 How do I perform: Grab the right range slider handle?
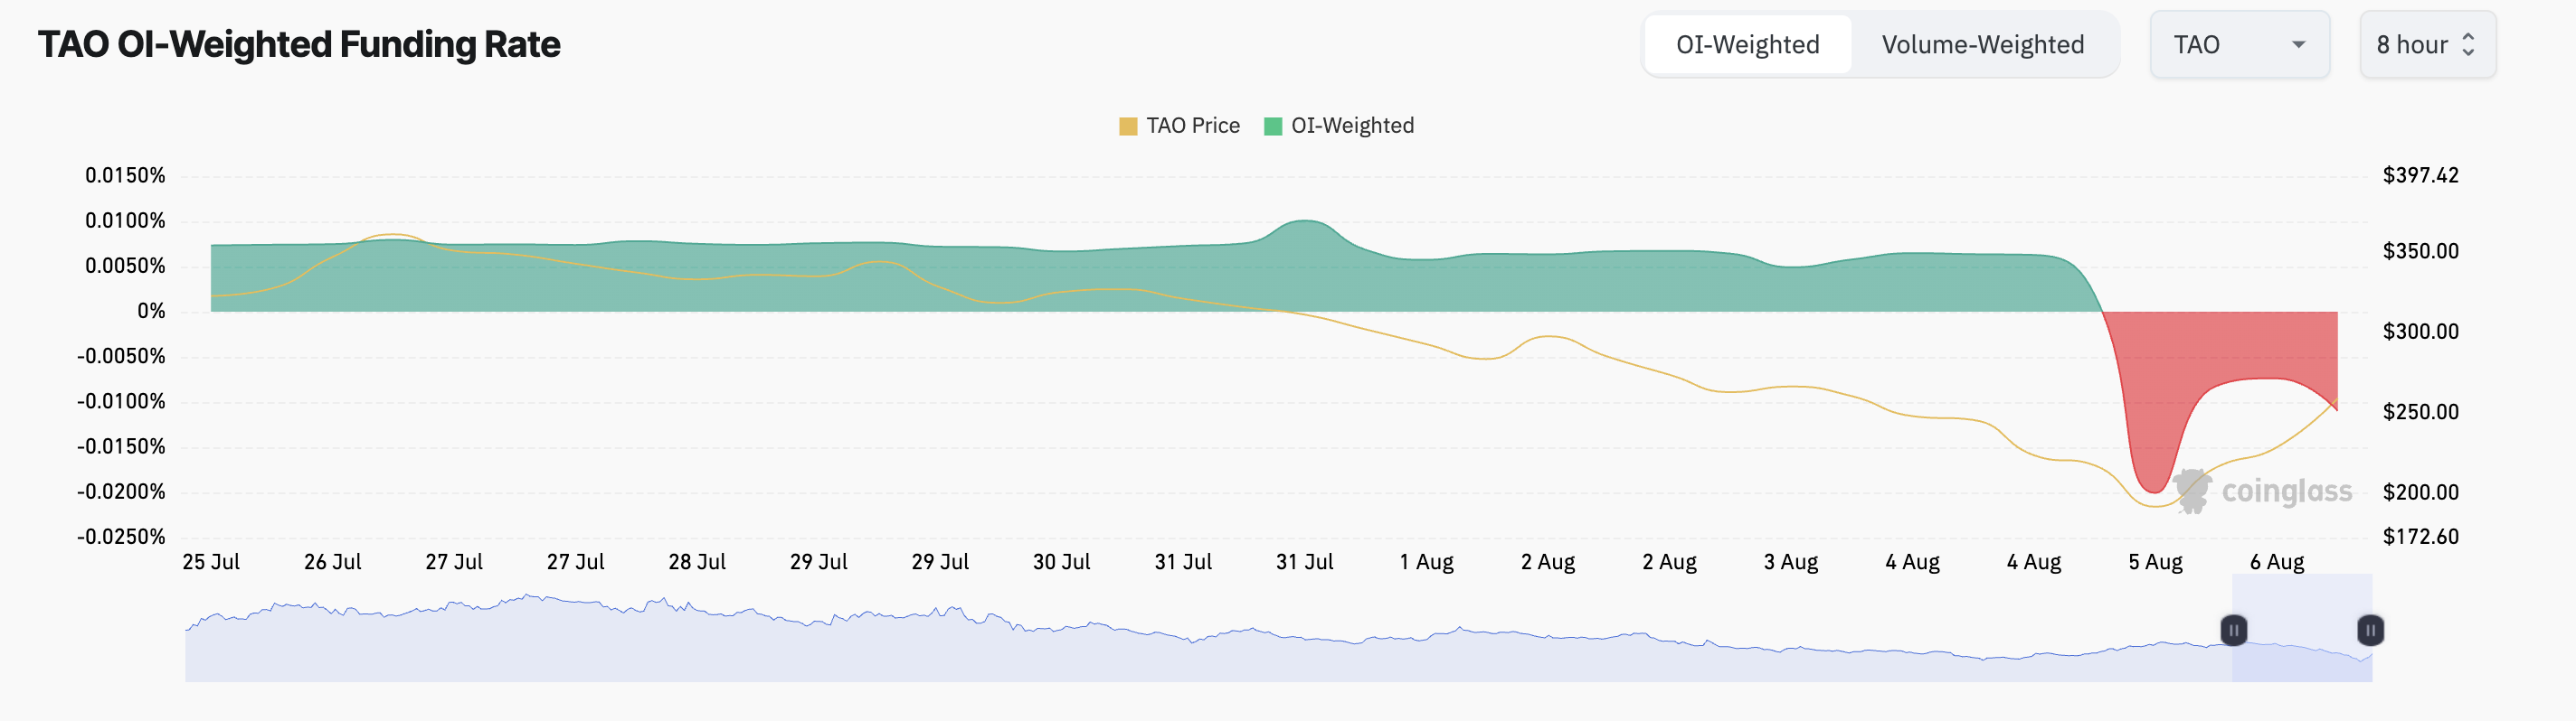coord(2370,630)
